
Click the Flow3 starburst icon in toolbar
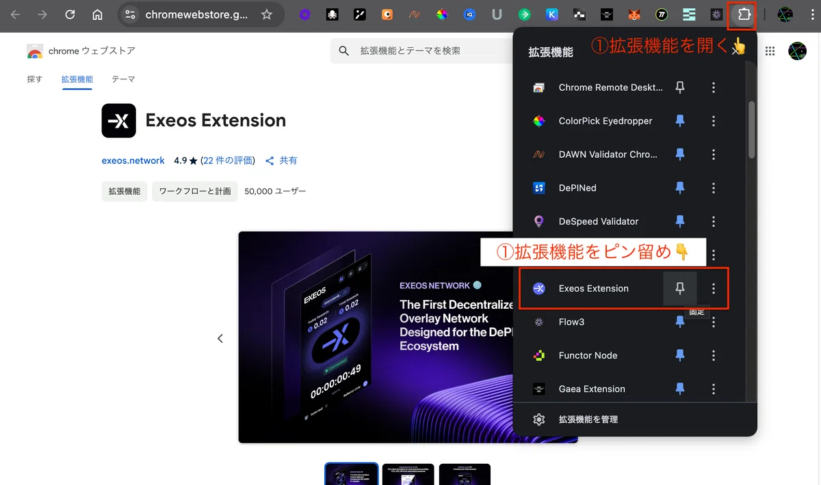pyautogui.click(x=716, y=14)
